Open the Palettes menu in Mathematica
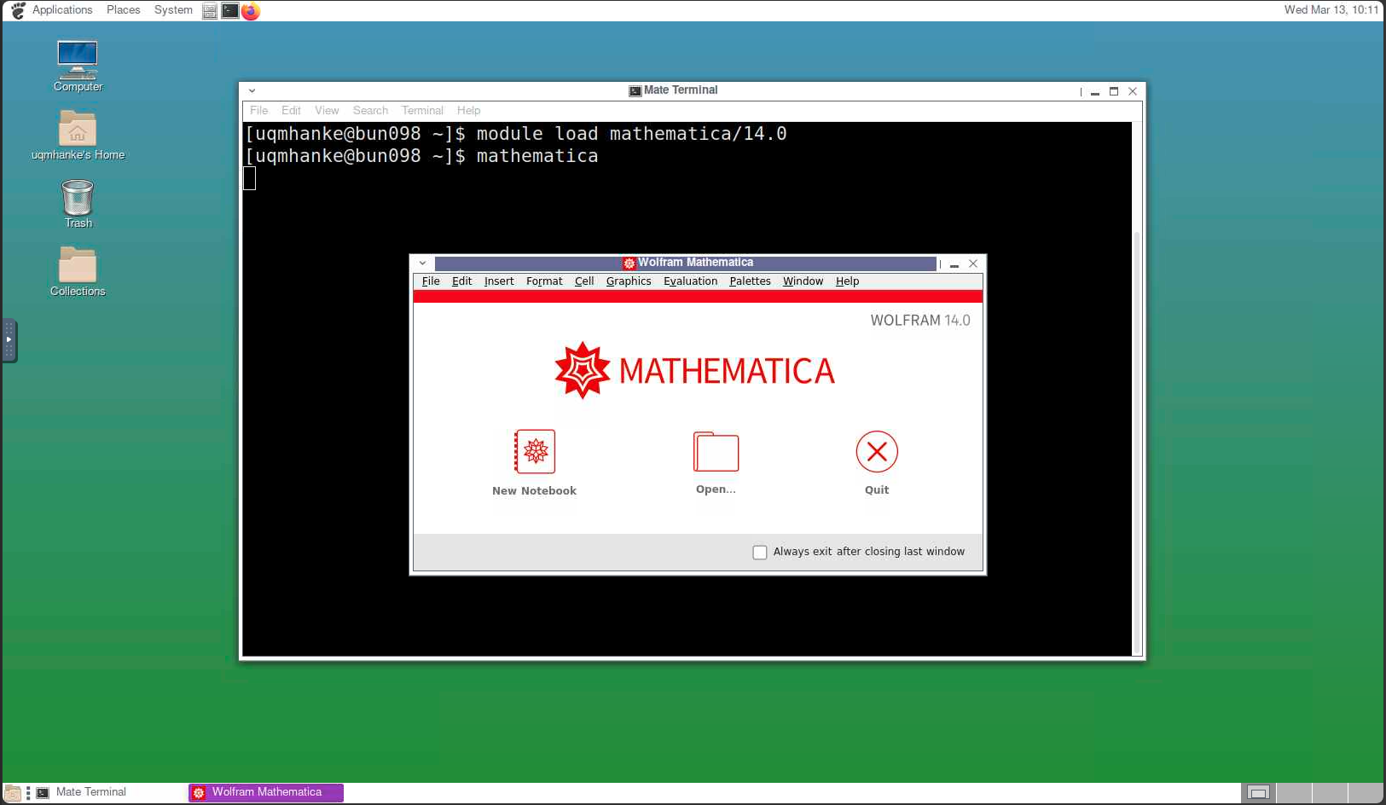 tap(750, 281)
